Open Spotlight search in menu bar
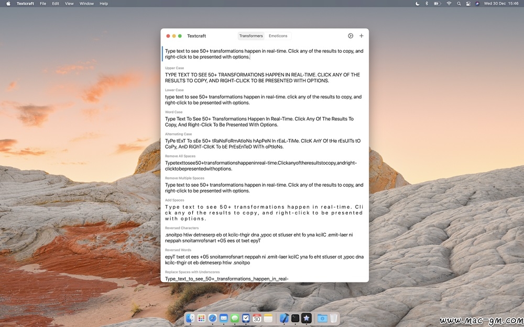Image resolution: width=524 pixels, height=327 pixels. (x=459, y=3)
